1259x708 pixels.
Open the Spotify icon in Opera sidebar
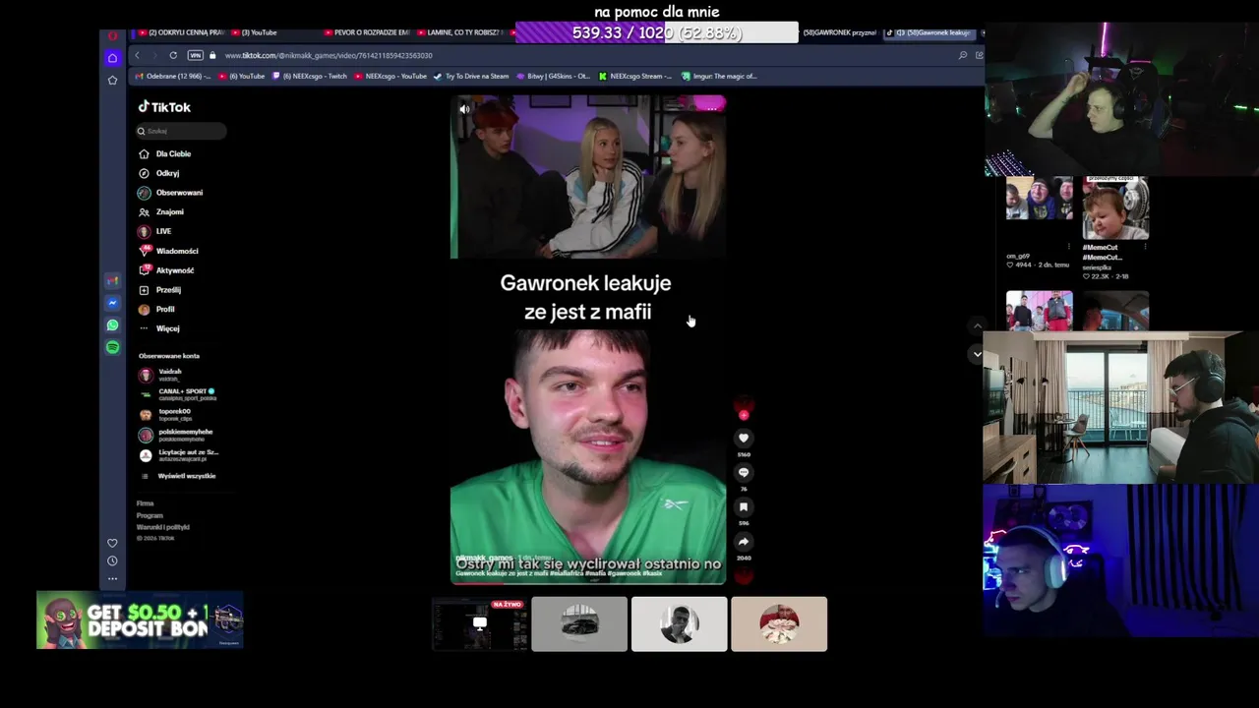point(112,347)
